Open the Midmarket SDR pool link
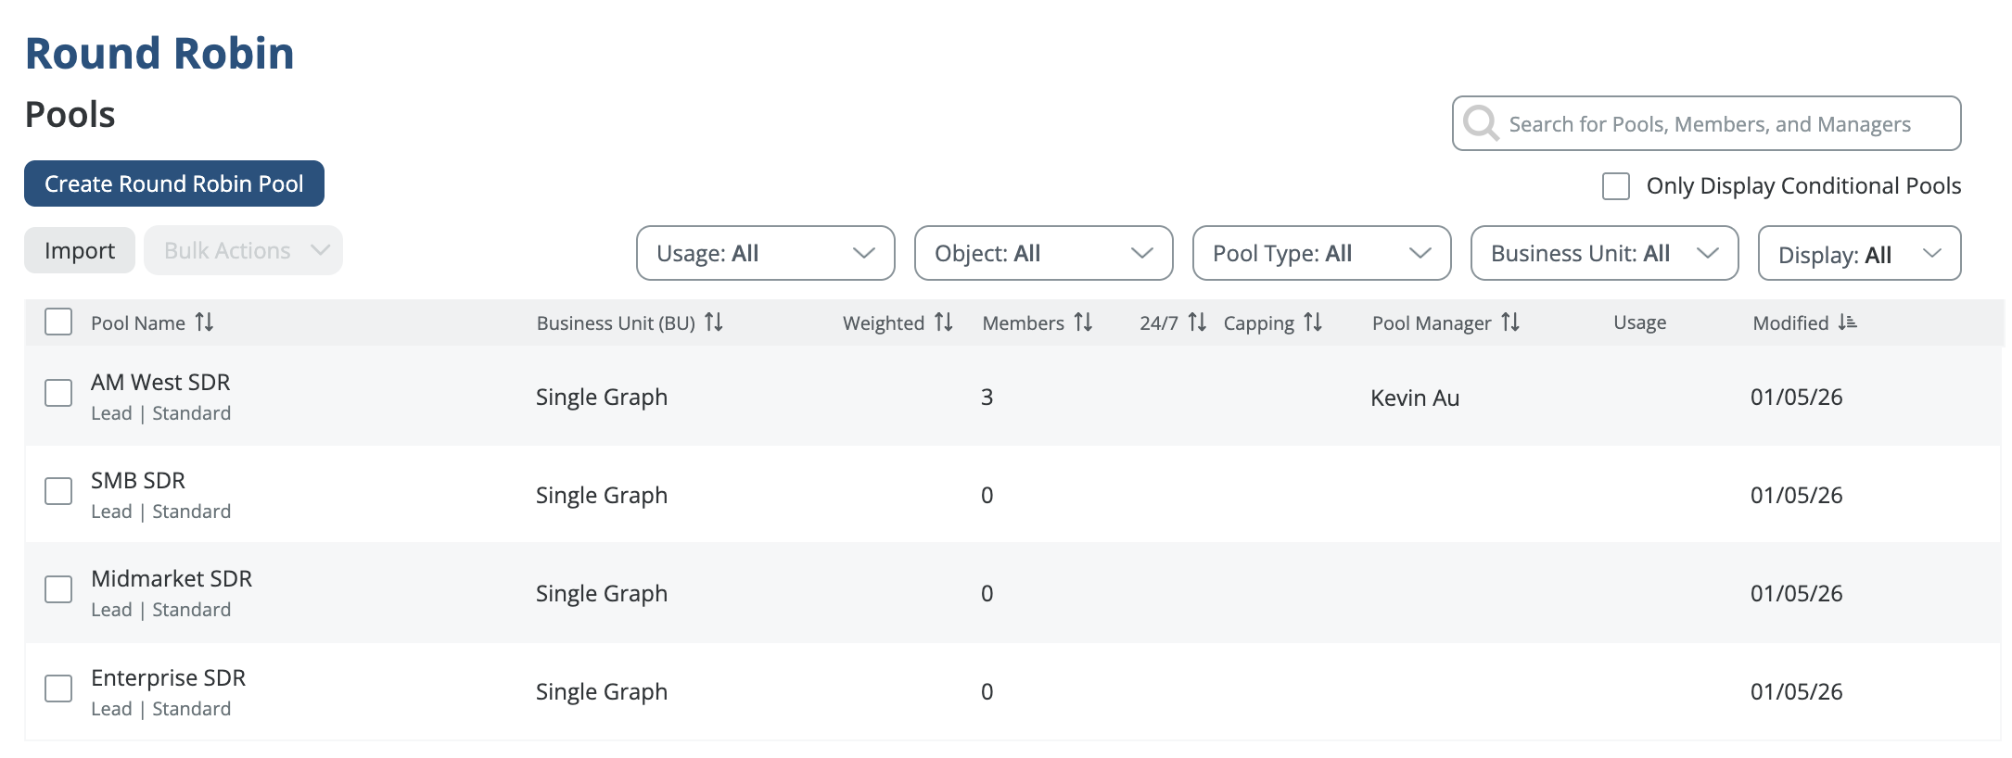The image size is (2012, 758). [x=172, y=579]
